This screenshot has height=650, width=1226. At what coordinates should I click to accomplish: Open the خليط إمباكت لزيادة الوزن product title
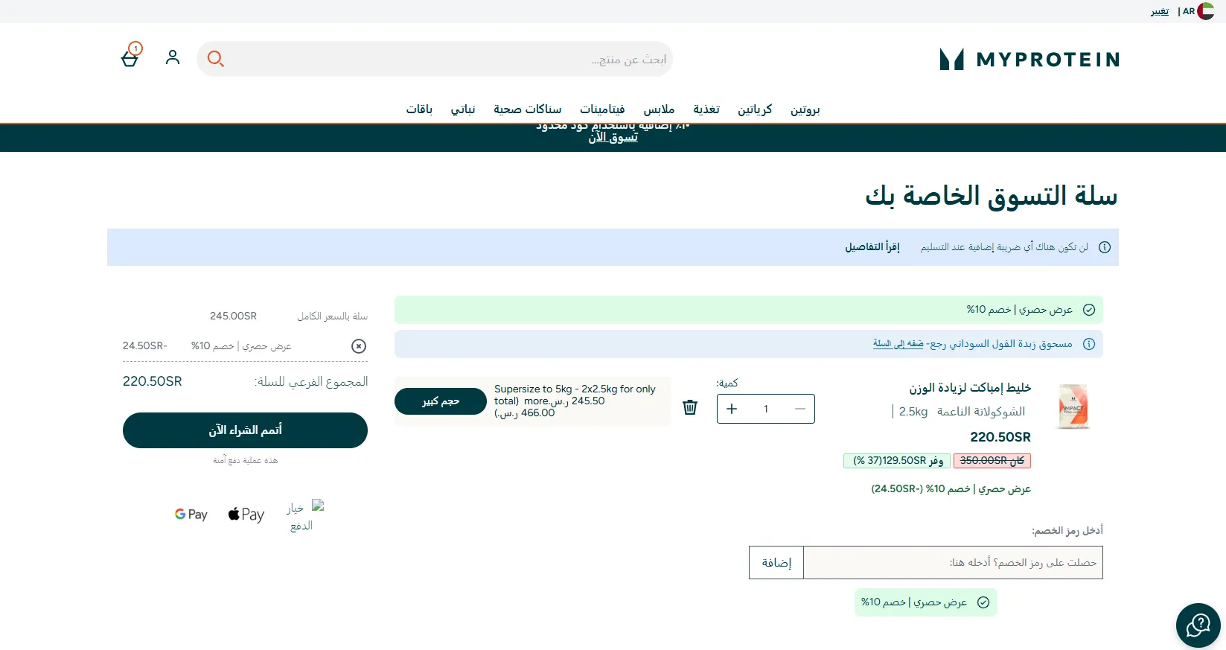coord(970,388)
